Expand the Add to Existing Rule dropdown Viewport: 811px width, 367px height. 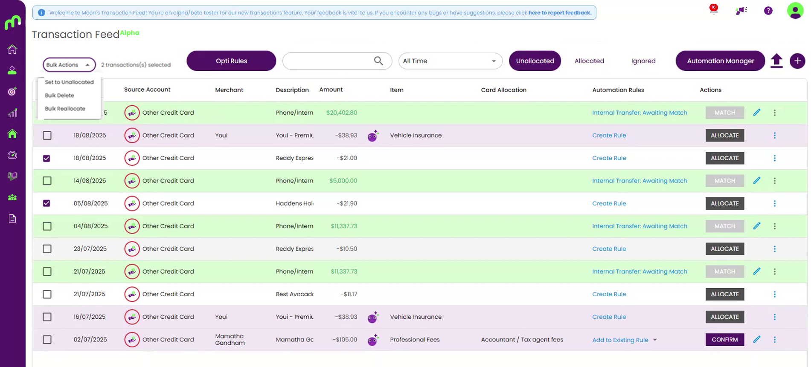click(x=654, y=340)
